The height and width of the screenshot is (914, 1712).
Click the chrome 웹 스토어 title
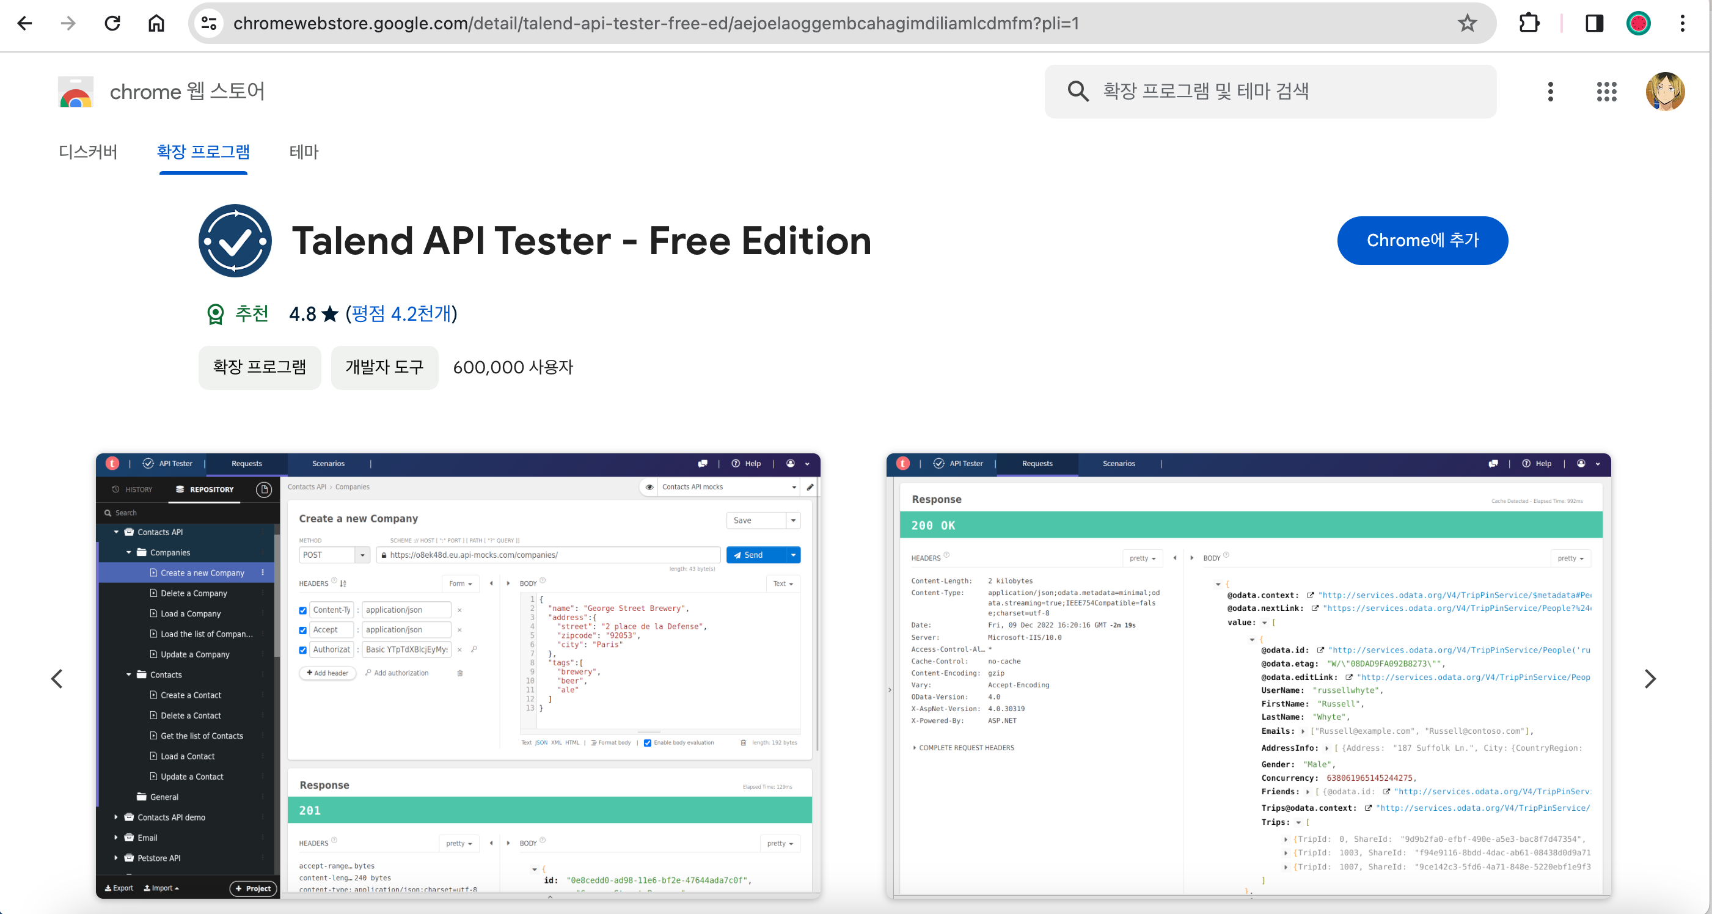pyautogui.click(x=188, y=92)
